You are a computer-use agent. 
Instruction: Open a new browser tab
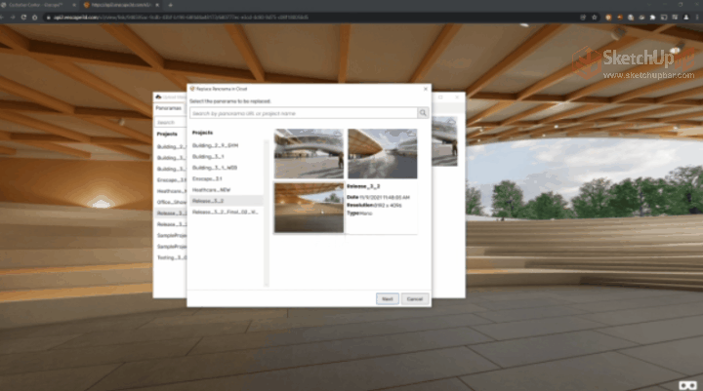click(x=170, y=5)
